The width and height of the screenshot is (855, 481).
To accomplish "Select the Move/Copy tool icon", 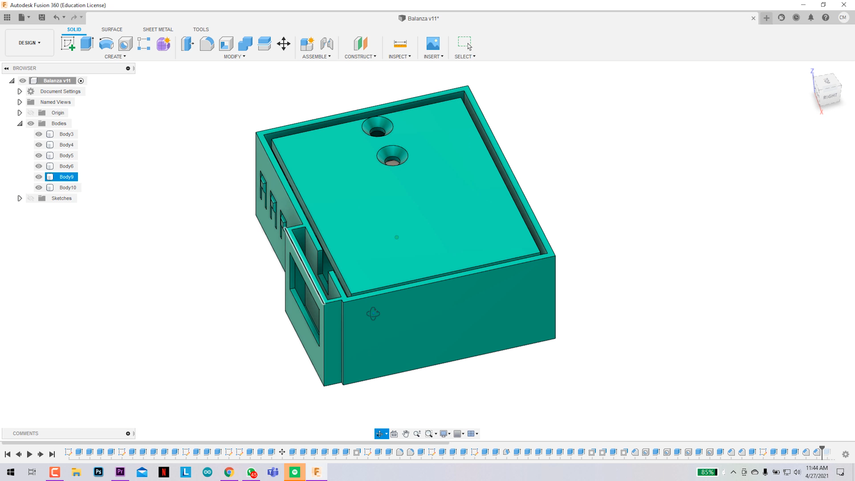I will click(x=283, y=44).
